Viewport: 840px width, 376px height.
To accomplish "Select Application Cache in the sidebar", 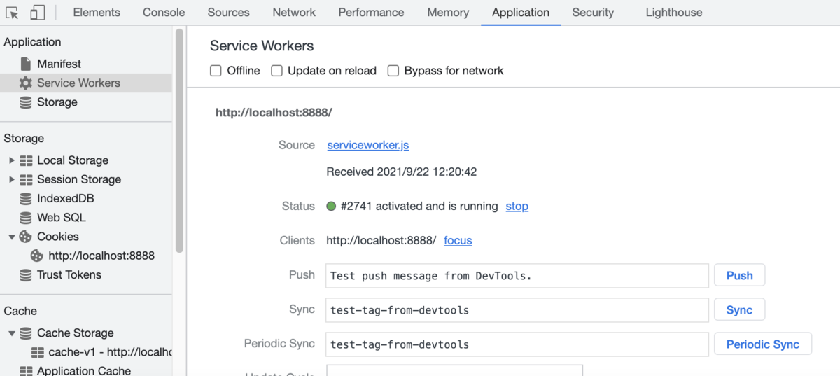I will 84,371.
